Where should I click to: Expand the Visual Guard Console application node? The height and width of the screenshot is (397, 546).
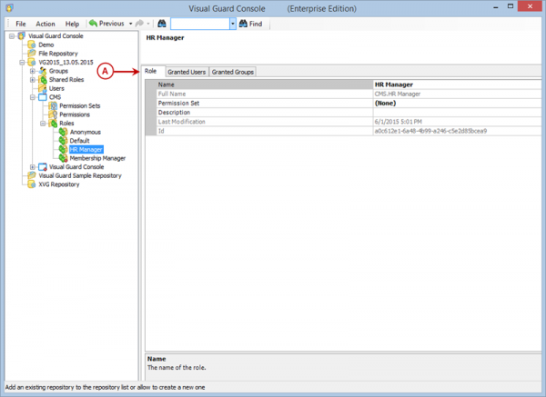33,167
